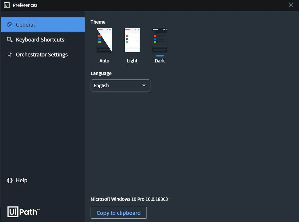The image size is (299, 222).
Task: Click the Keyboard Shortcuts square-plus icon
Action: pyautogui.click(x=10, y=40)
